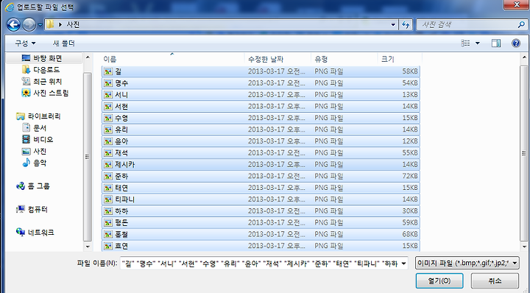530x293 pixels.
Task: Open the 구성 menu
Action: [25, 43]
